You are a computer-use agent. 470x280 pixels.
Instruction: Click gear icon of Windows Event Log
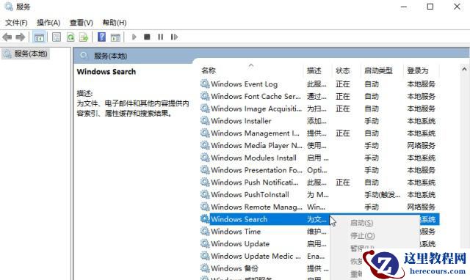click(205, 84)
